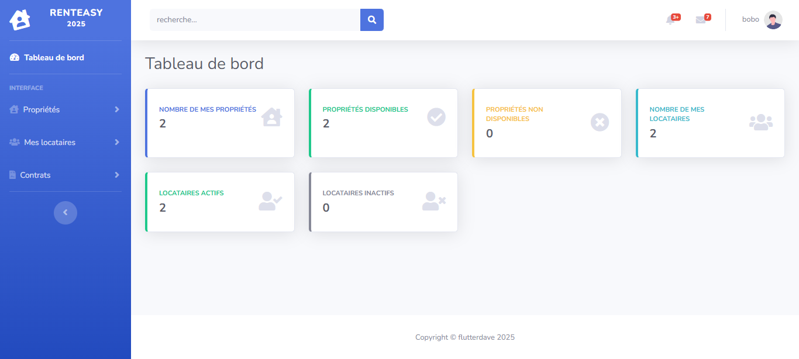799x359 pixels.
Task: Click the Copyright © flutterdave 2025 footer text
Action: [x=465, y=337]
